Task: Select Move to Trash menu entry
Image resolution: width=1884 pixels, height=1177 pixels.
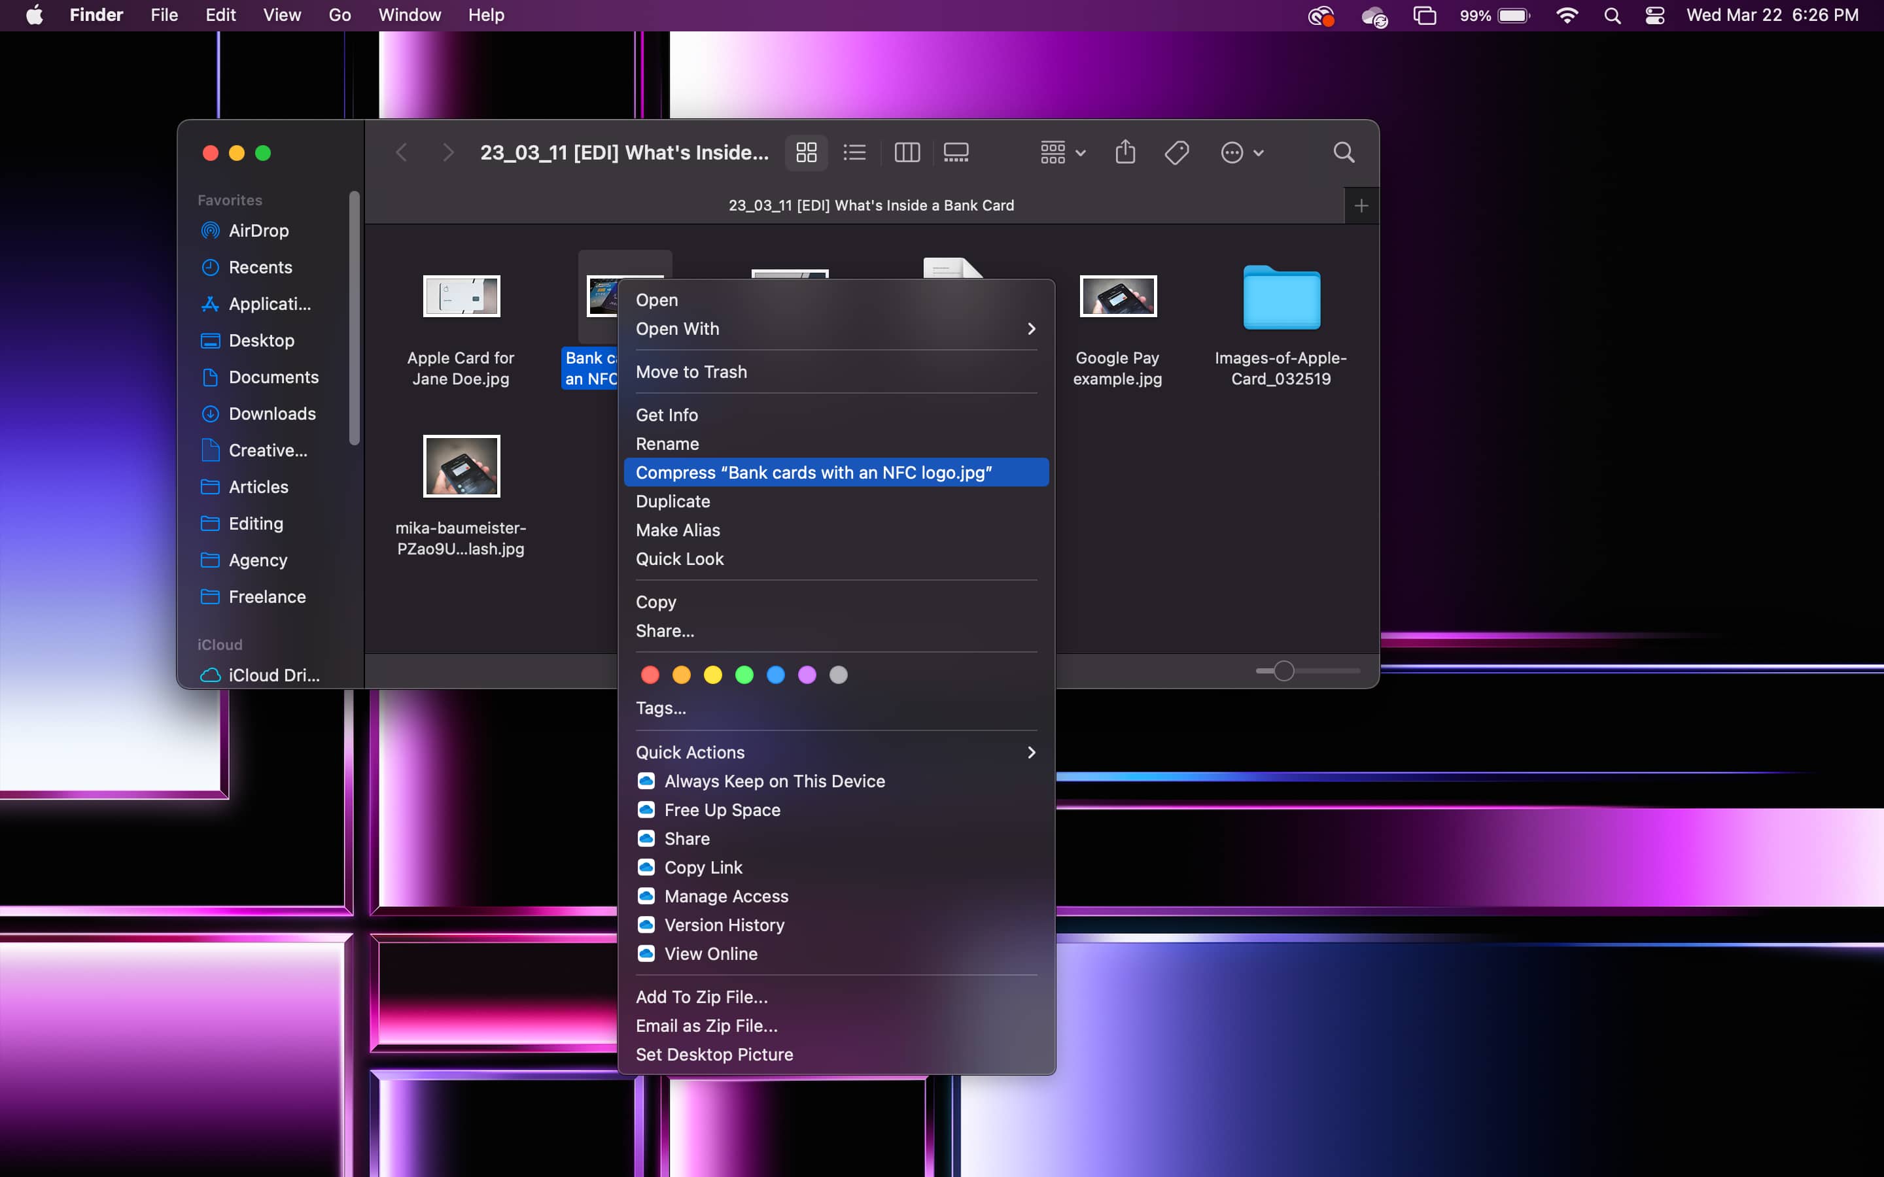Action: [691, 372]
